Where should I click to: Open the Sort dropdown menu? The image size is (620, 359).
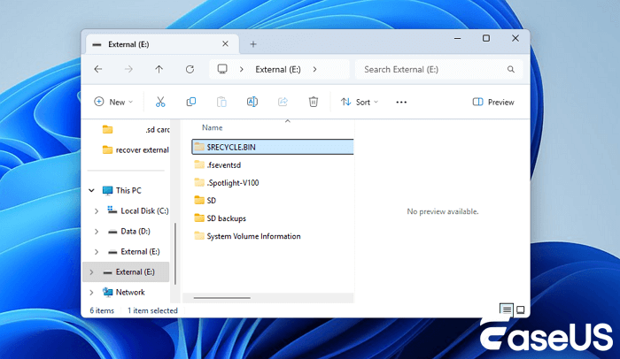[x=359, y=103]
